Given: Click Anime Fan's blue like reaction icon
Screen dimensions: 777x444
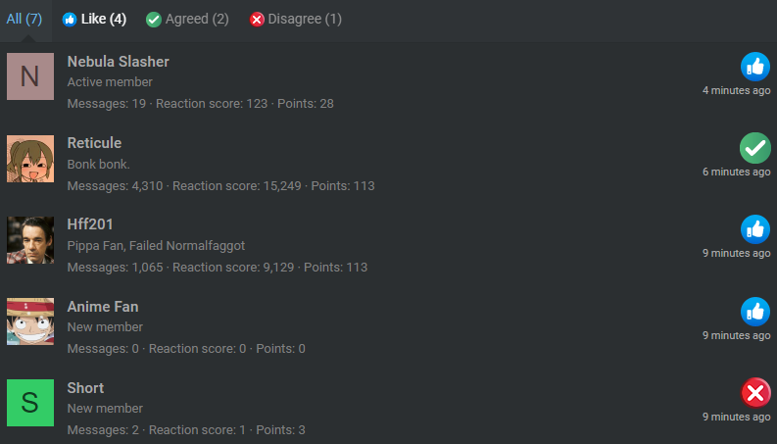Looking at the screenshot, I should point(755,312).
